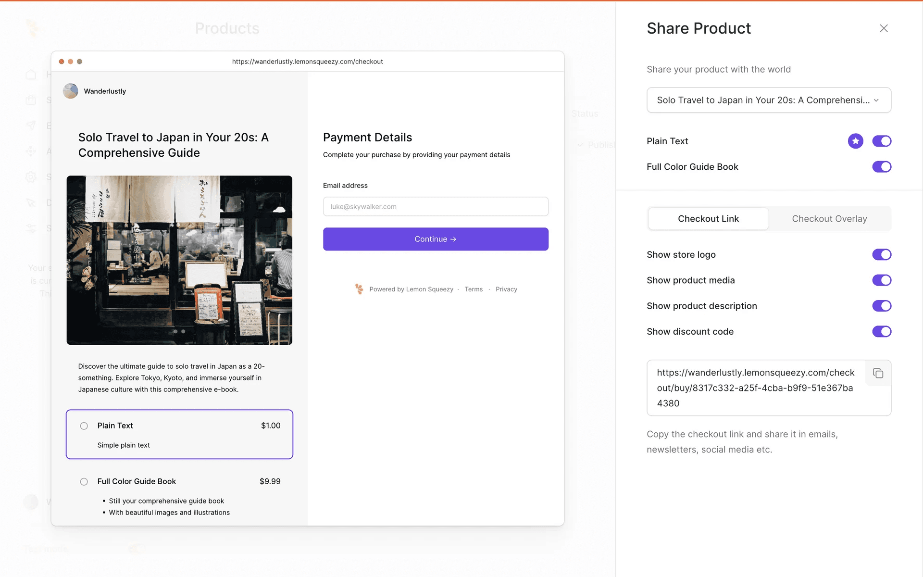This screenshot has width=923, height=577.
Task: Toggle off the Plain Text variant
Action: pos(882,141)
